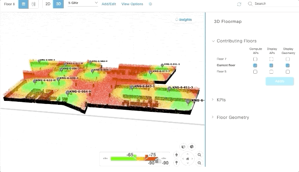Click the pin marker control icon

tap(176, 163)
